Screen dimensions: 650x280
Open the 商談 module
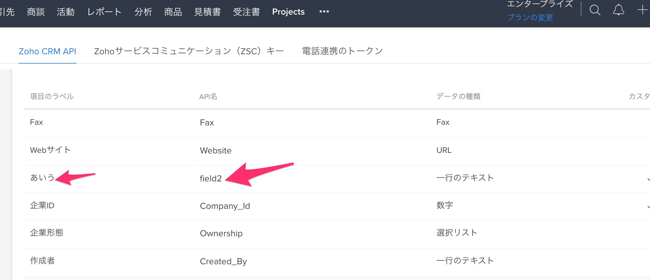pyautogui.click(x=36, y=12)
